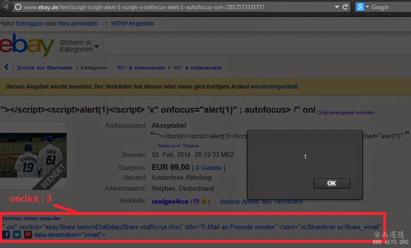Click the injected onclick ebayShare text link
This screenshot has width=411, height=248.
[192, 227]
